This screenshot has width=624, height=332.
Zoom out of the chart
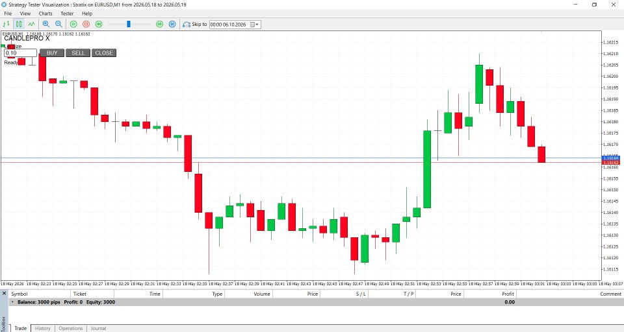point(58,24)
